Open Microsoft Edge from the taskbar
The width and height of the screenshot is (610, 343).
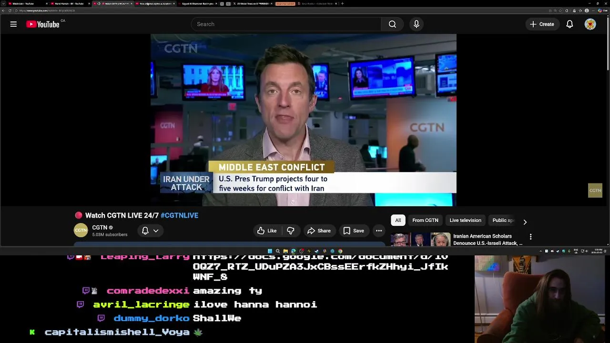tap(293, 251)
